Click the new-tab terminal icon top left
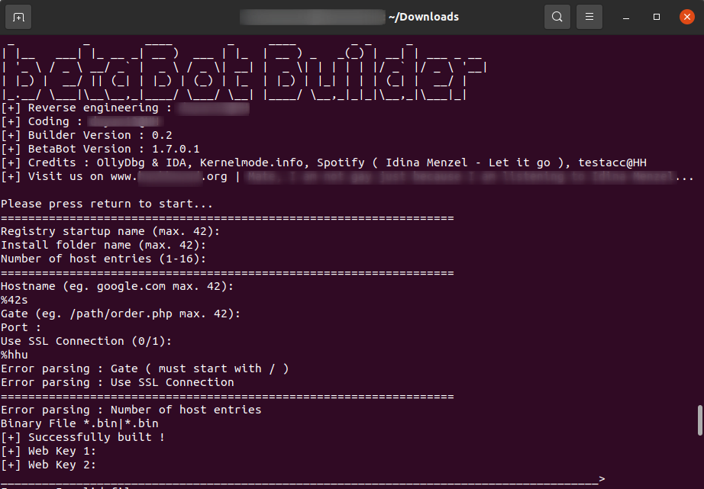The height and width of the screenshot is (489, 704). pyautogui.click(x=18, y=16)
